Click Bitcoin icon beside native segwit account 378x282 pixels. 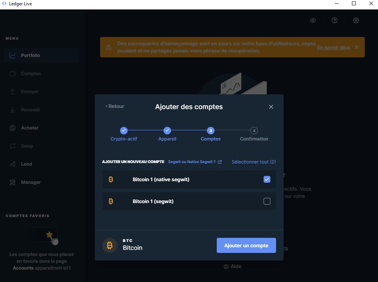pyautogui.click(x=111, y=179)
